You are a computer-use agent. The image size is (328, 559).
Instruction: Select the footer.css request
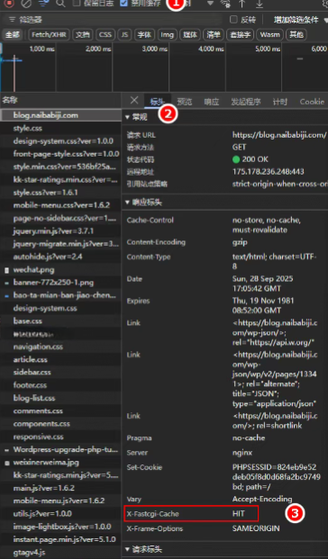(x=60, y=385)
